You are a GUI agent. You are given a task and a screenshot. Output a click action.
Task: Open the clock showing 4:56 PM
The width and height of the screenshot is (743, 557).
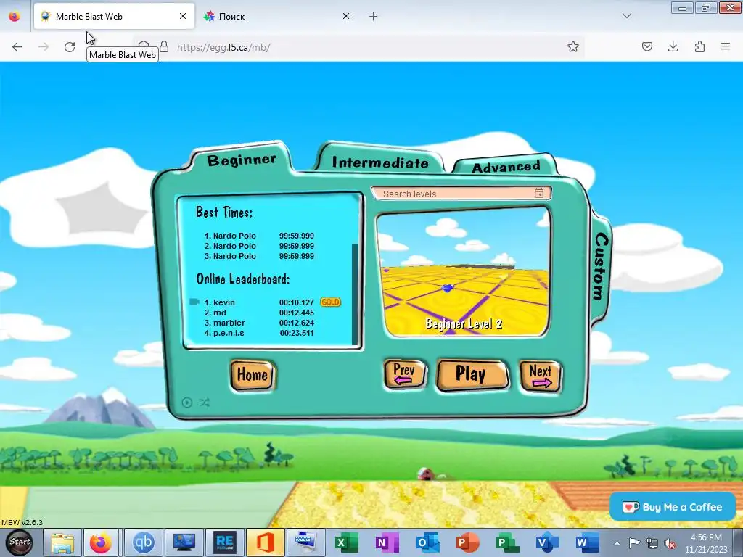(x=706, y=543)
